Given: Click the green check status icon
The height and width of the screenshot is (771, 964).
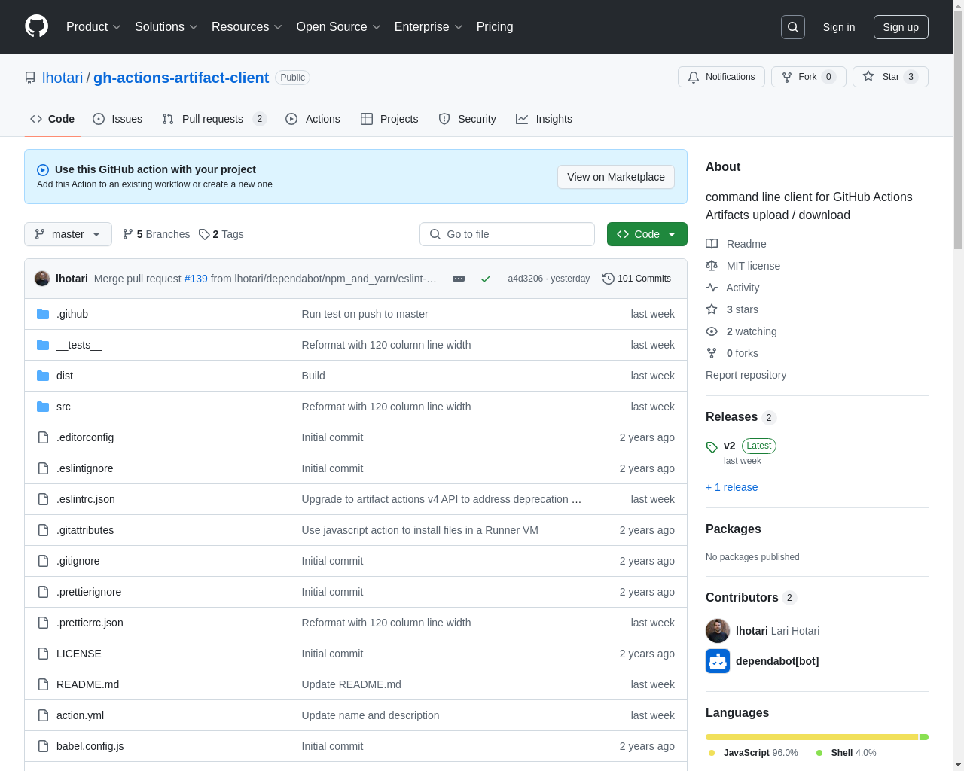Looking at the screenshot, I should point(486,279).
